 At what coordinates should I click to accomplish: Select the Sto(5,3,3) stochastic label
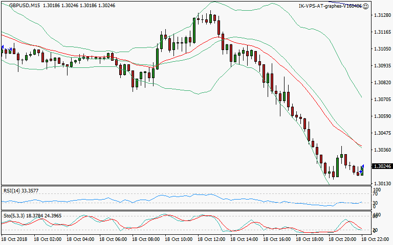tap(15, 216)
